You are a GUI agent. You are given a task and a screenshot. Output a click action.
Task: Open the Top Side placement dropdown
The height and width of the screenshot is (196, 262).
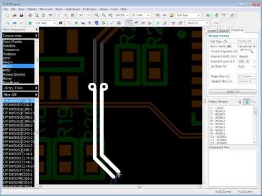point(54,23)
